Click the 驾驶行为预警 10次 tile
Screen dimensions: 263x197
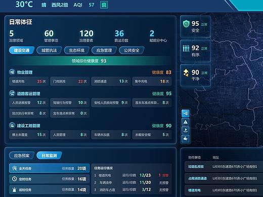(70, 103)
